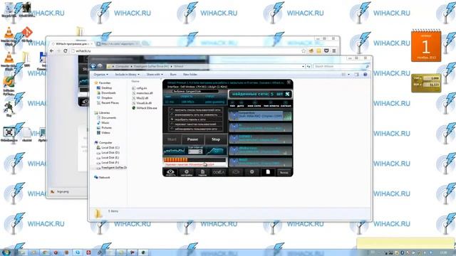Screen dimensions: 456x256
Task: Open Include in library dropdown
Action: 127,75
